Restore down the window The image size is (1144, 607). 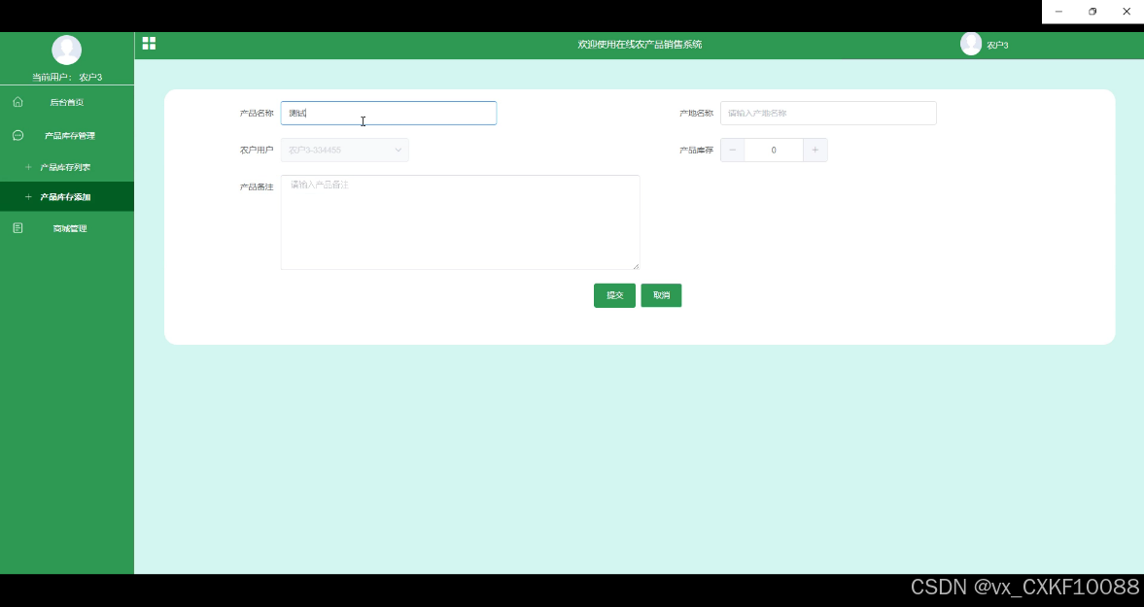[x=1092, y=12]
